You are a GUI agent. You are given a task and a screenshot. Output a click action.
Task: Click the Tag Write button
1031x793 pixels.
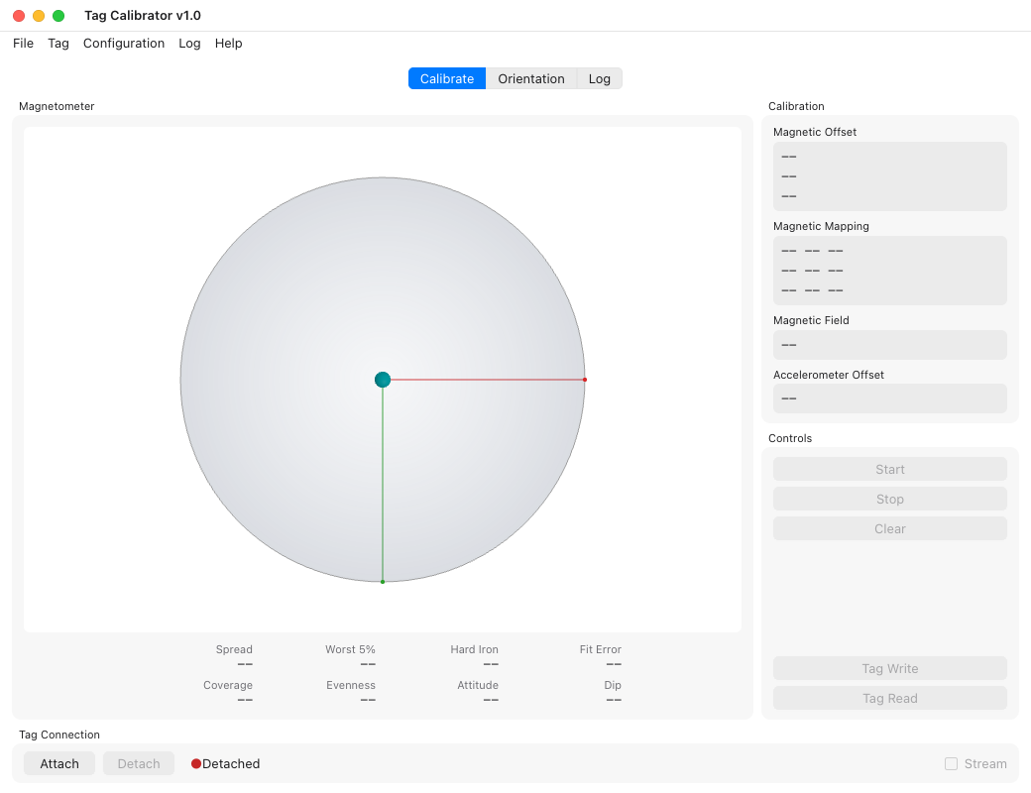[889, 669]
